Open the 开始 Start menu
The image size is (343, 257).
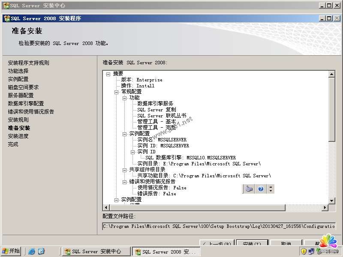[x=12, y=251]
